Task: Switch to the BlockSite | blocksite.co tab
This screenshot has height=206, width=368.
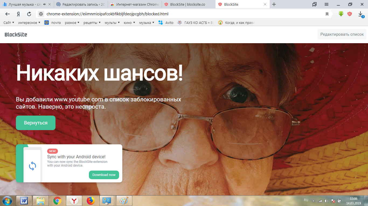Action: point(189,4)
